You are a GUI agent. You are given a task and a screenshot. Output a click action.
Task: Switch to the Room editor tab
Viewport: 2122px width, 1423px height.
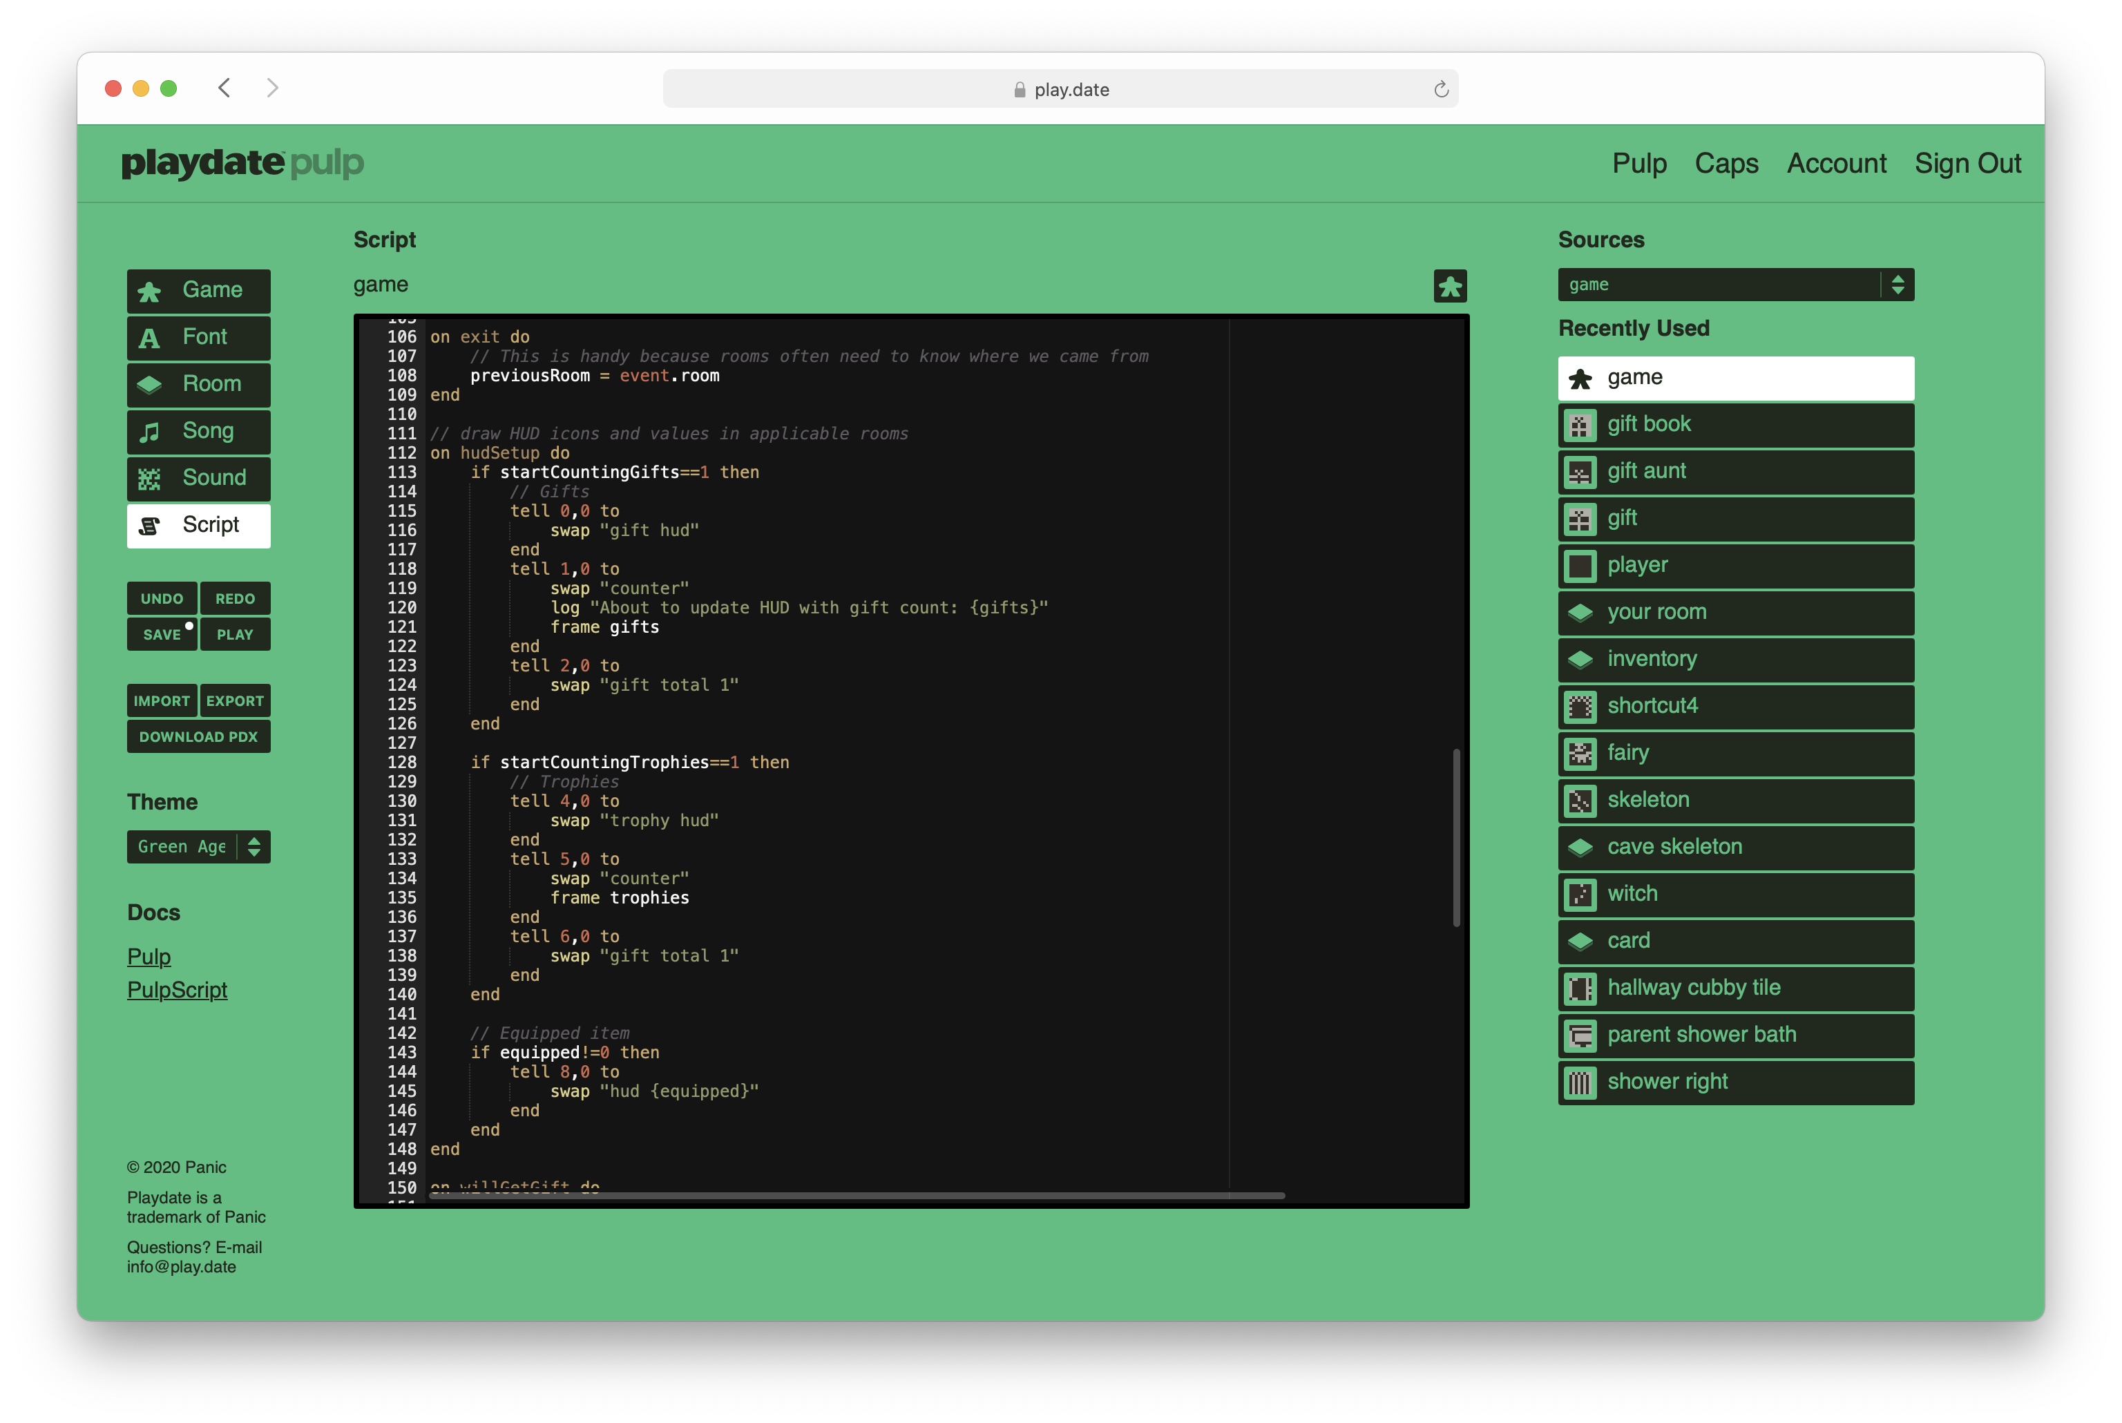click(198, 384)
